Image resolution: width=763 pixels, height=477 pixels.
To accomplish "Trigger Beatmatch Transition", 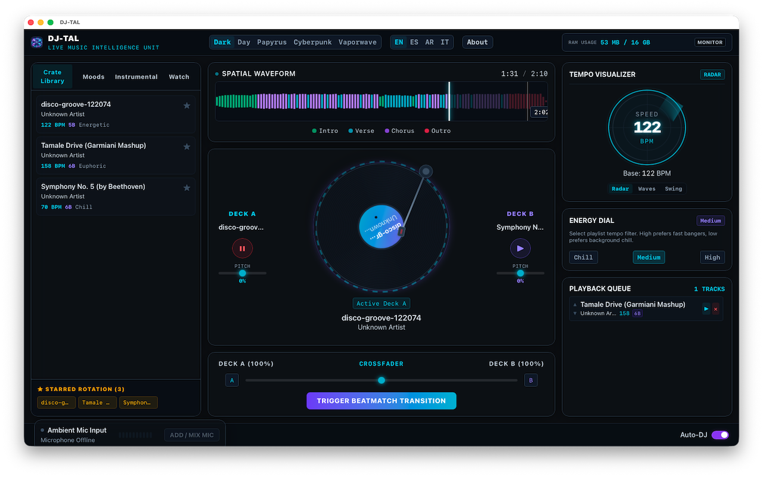I will pos(381,401).
